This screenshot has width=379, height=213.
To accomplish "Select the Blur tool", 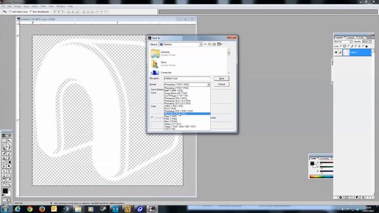I will (x=4, y=166).
